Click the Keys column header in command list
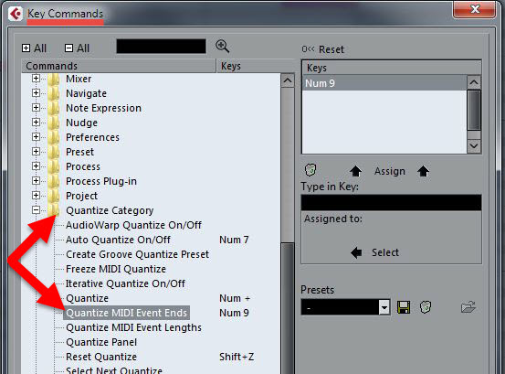505x374 pixels. (x=256, y=66)
